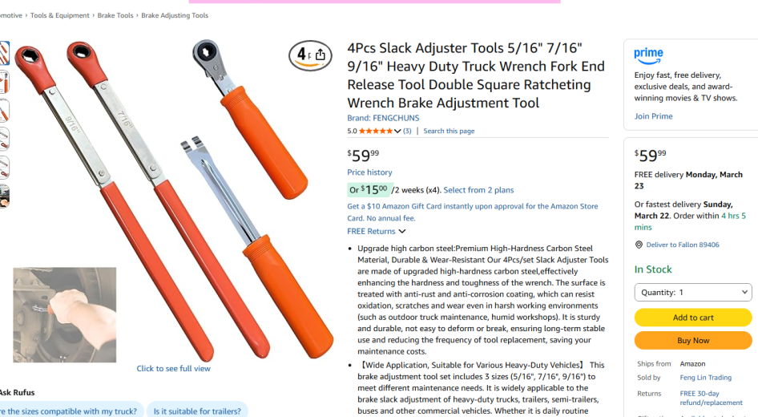
Task: Open the FENGCHUNS brand link
Action: click(383, 118)
